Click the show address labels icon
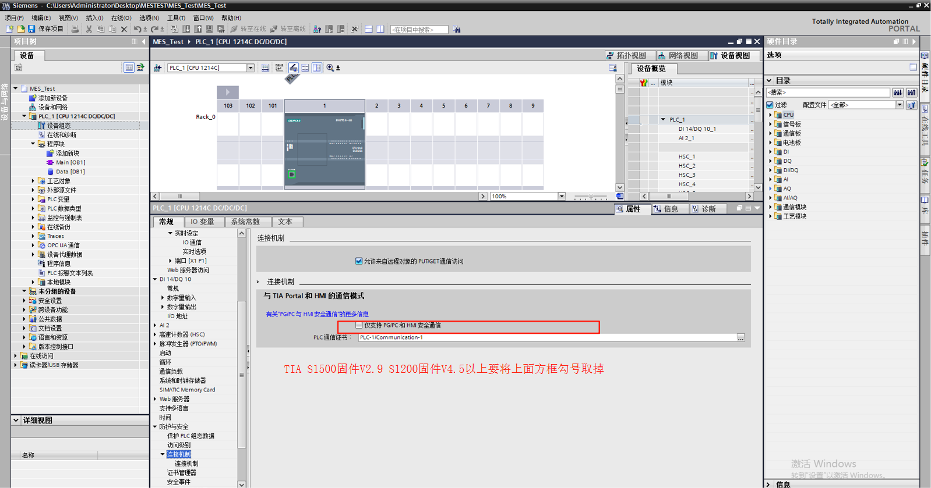The image size is (931, 488). pos(265,68)
